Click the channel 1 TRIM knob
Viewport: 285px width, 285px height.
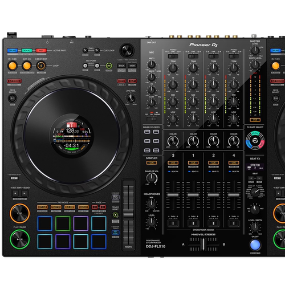(x=193, y=68)
